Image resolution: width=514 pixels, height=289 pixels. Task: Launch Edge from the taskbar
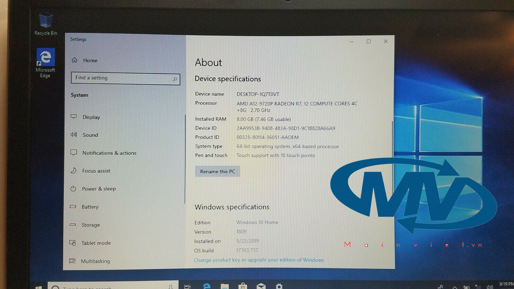[207, 286]
